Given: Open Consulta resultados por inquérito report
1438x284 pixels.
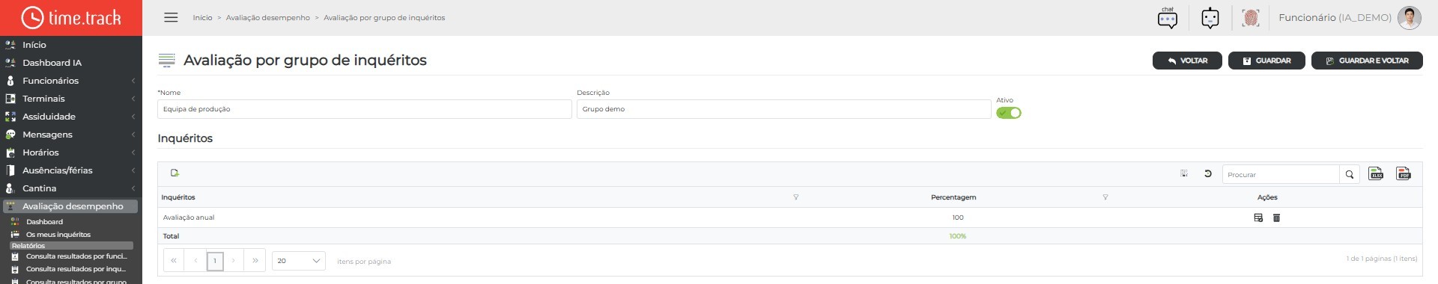Looking at the screenshot, I should [76, 269].
